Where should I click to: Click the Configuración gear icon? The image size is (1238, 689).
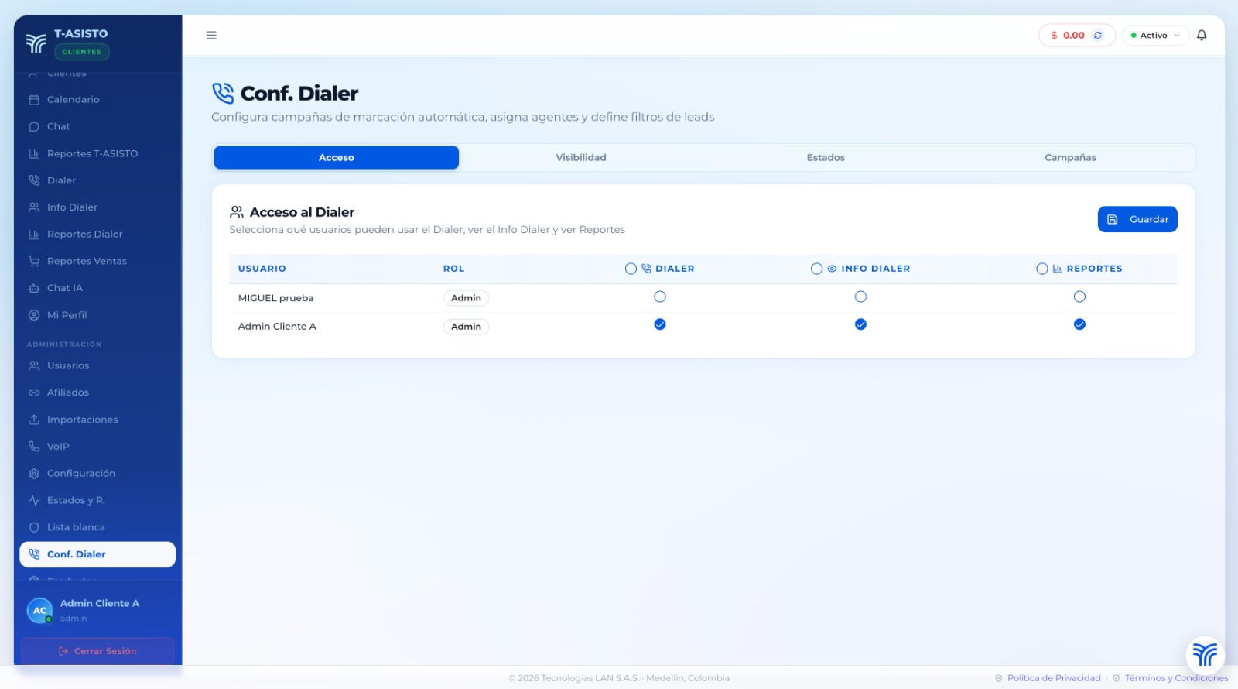pyautogui.click(x=34, y=474)
